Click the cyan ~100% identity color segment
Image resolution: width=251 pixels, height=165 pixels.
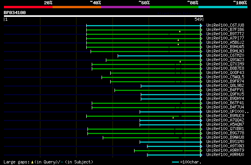(223, 7)
